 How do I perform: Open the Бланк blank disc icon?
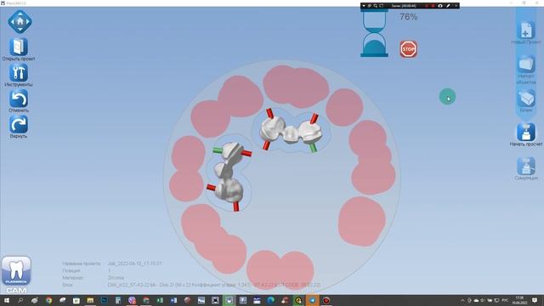[526, 99]
